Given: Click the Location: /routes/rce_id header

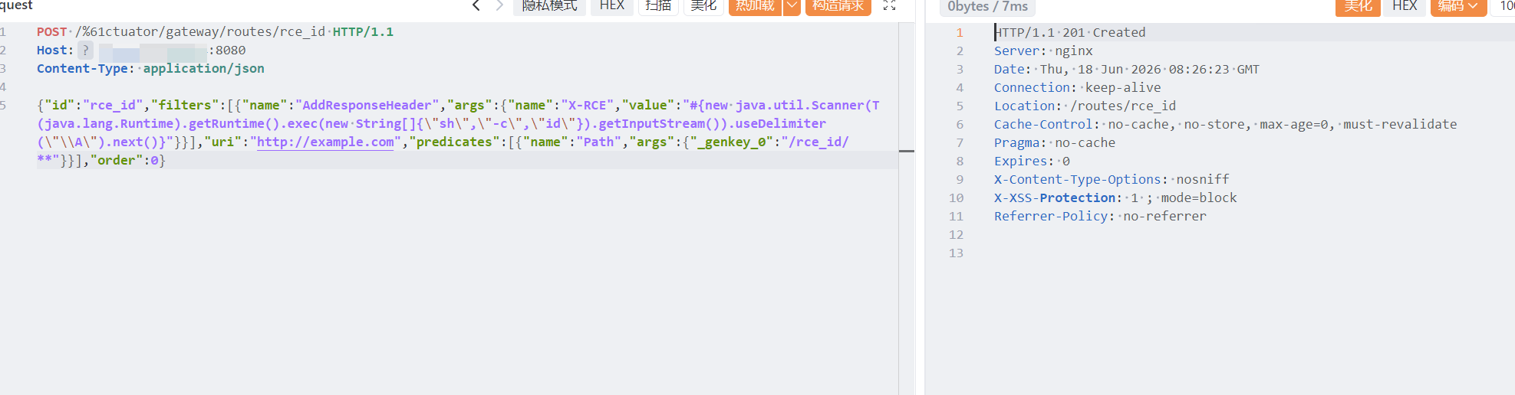Looking at the screenshot, I should pos(1085,106).
